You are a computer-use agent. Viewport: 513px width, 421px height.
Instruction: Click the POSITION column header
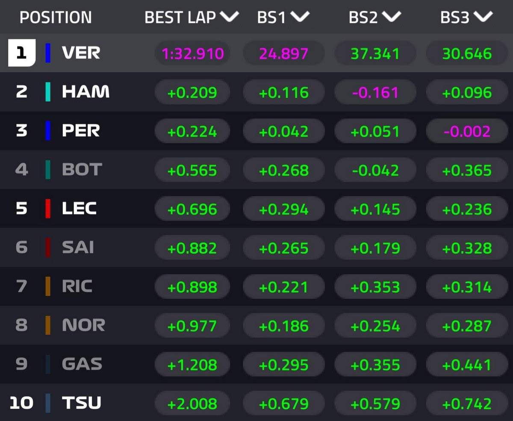pos(56,18)
